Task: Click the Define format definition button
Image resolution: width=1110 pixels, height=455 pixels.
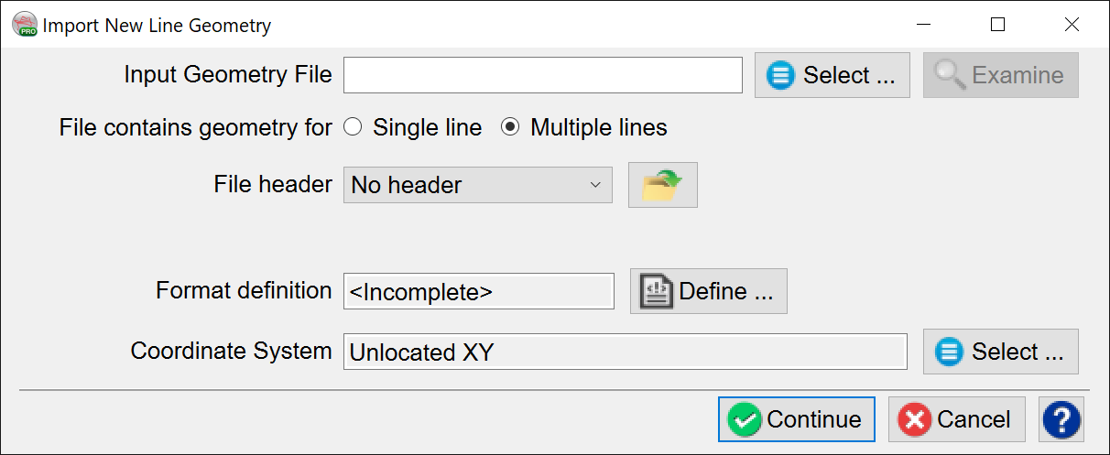Action: point(708,291)
